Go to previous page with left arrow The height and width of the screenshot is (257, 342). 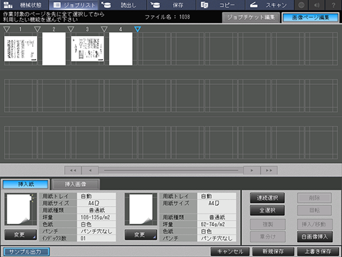(90, 170)
